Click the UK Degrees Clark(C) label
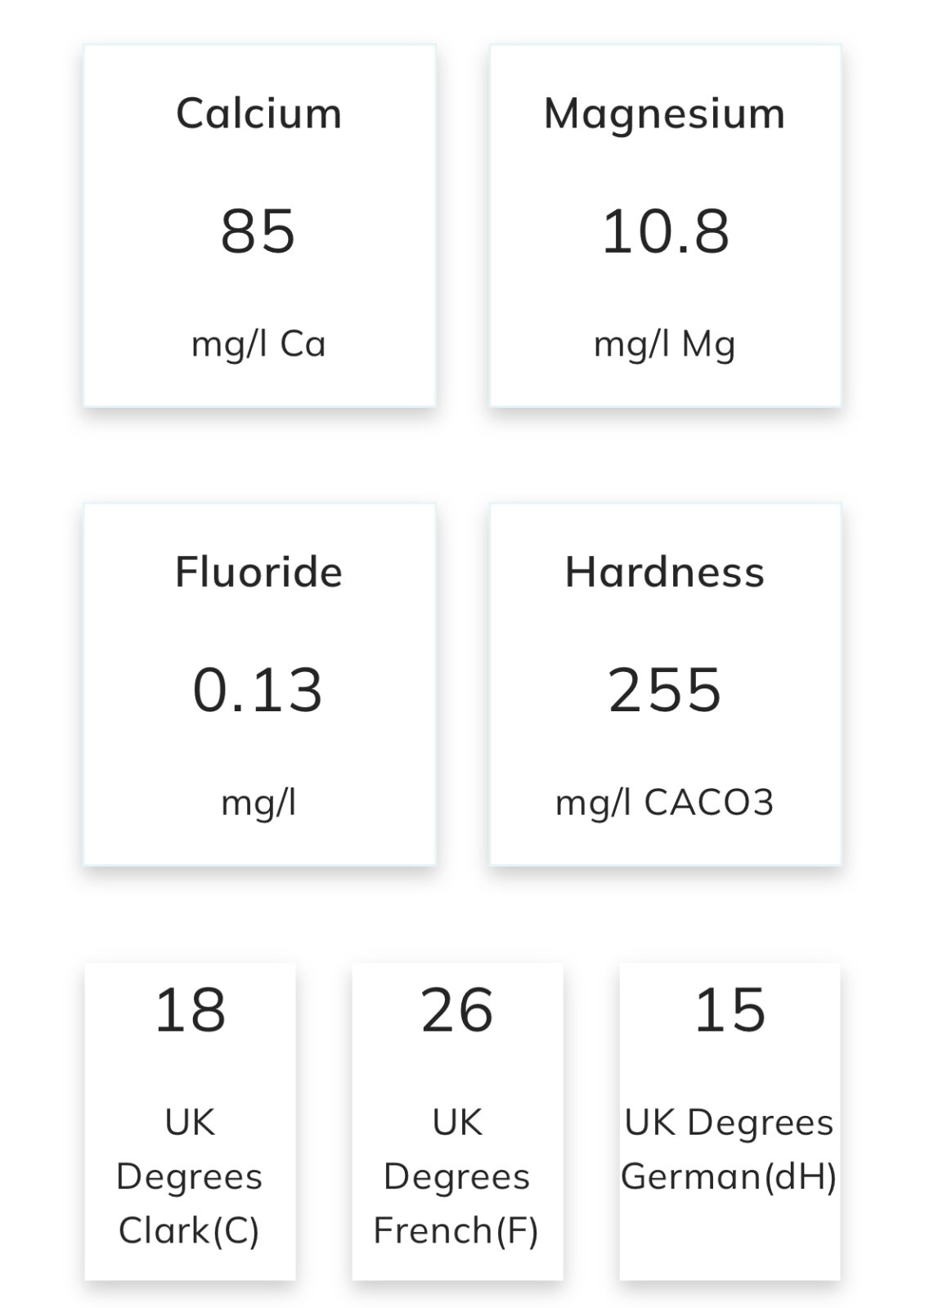 (190, 1176)
